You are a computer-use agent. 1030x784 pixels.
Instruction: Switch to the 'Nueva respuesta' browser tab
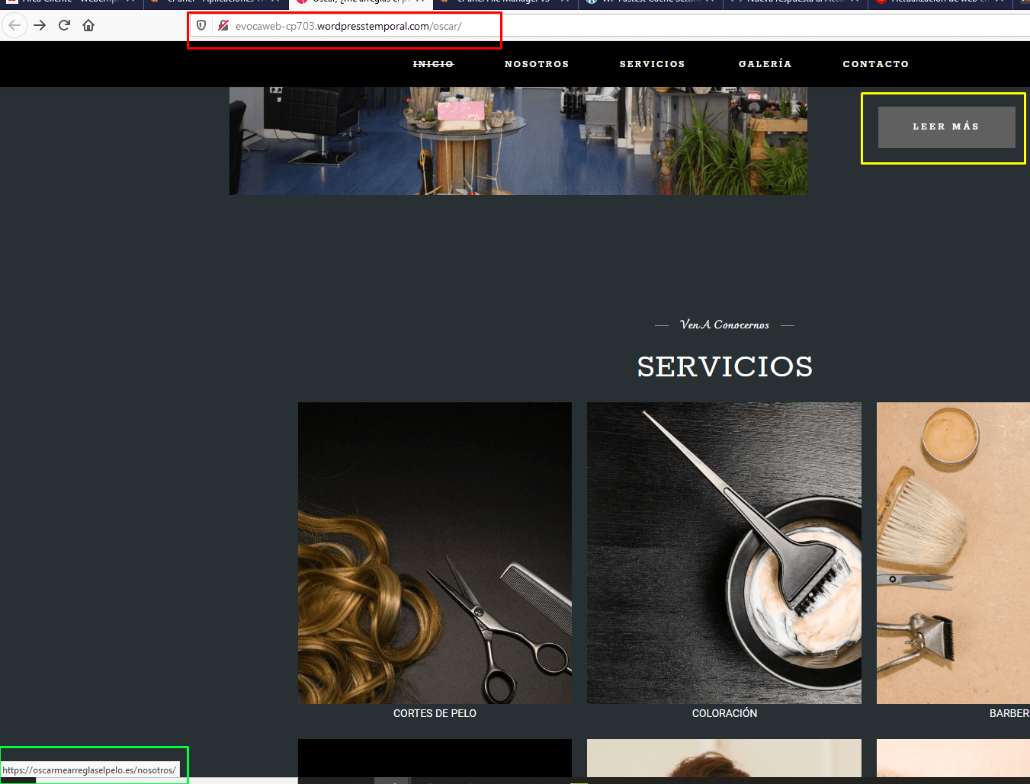click(x=795, y=2)
